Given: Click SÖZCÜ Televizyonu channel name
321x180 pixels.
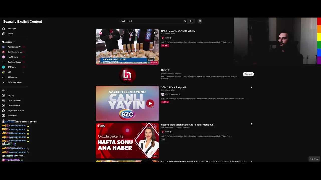Looking at the screenshot, I should point(172,94).
